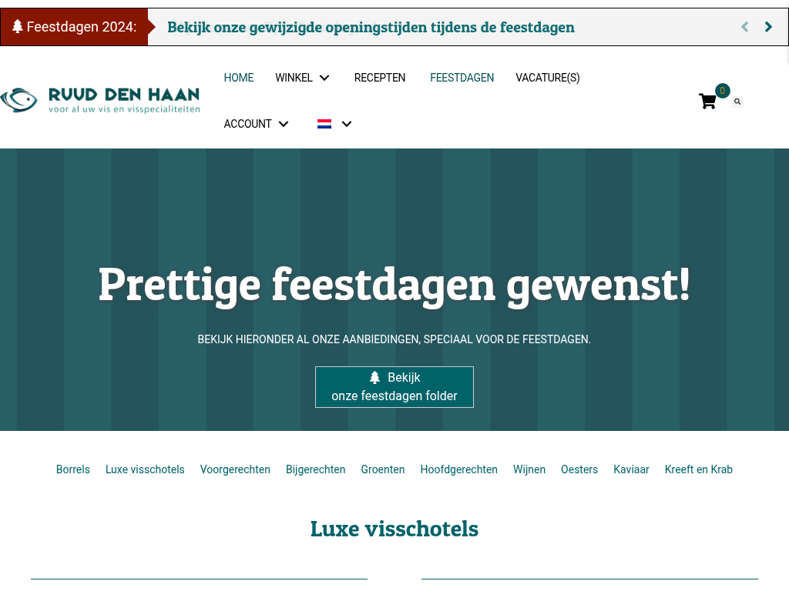789x591 pixels.
Task: Expand the Winkel submenu chevron
Action: (324, 78)
